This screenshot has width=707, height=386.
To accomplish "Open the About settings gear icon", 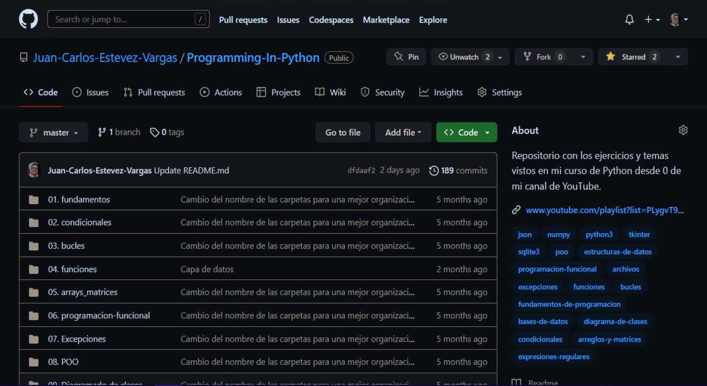I will [683, 130].
